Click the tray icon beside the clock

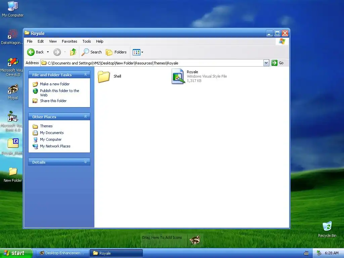coord(319,253)
